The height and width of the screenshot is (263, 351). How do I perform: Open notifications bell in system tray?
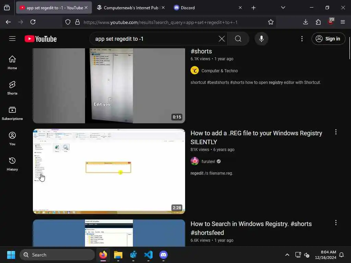(341, 255)
